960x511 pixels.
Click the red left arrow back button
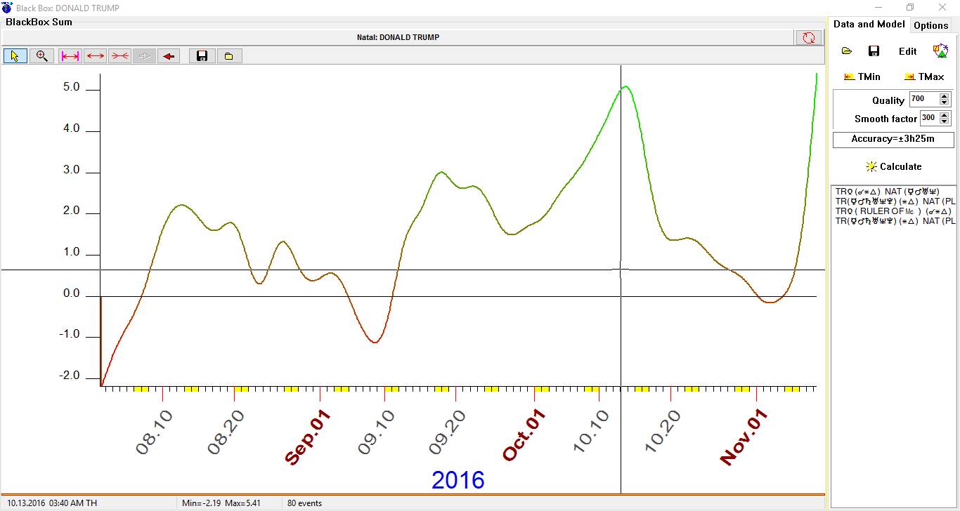pyautogui.click(x=169, y=56)
